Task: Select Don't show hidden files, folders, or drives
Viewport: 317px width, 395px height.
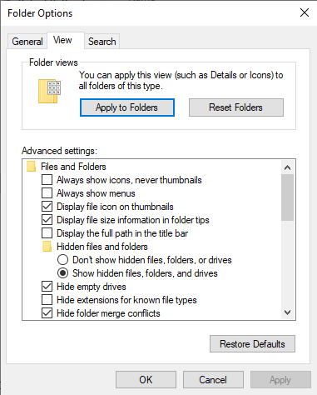Action: pyautogui.click(x=62, y=260)
